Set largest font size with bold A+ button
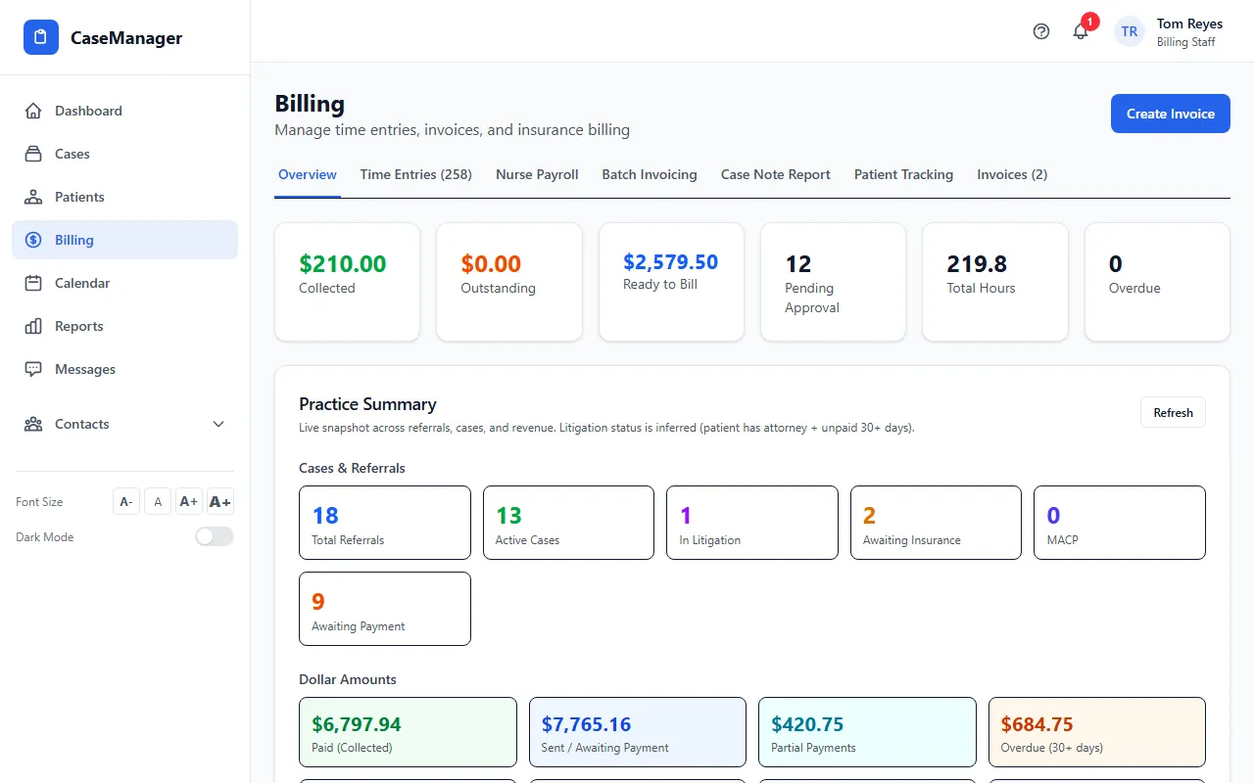 [220, 501]
